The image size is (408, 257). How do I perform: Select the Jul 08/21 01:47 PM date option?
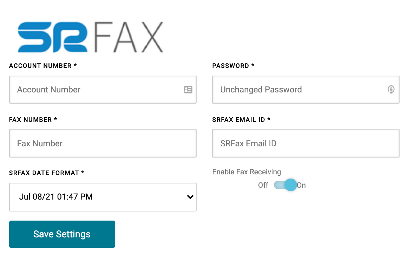[56, 197]
